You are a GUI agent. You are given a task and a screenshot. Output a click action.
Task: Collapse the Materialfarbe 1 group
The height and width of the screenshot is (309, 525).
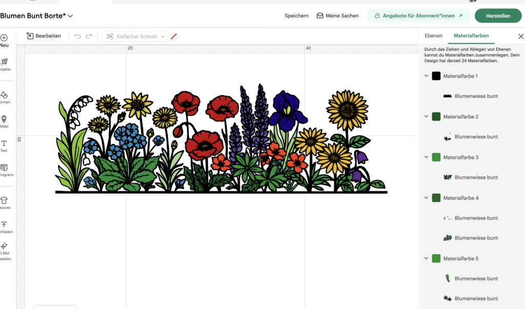pyautogui.click(x=426, y=75)
